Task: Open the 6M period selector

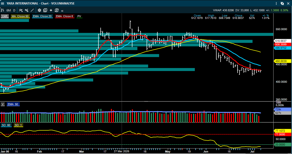Action: 8,10
